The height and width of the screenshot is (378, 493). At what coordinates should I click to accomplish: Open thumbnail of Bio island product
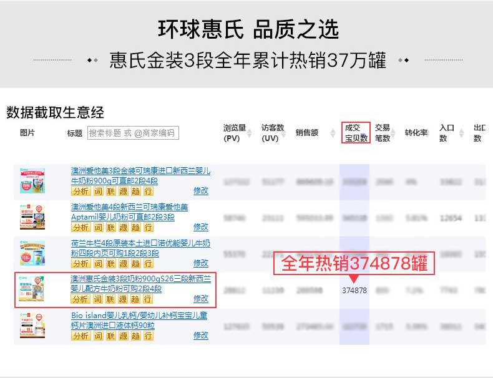coord(32,325)
